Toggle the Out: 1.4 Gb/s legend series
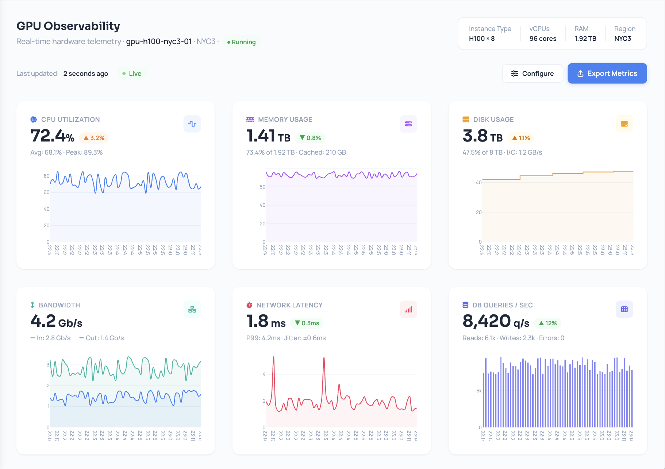665x469 pixels. pyautogui.click(x=101, y=338)
